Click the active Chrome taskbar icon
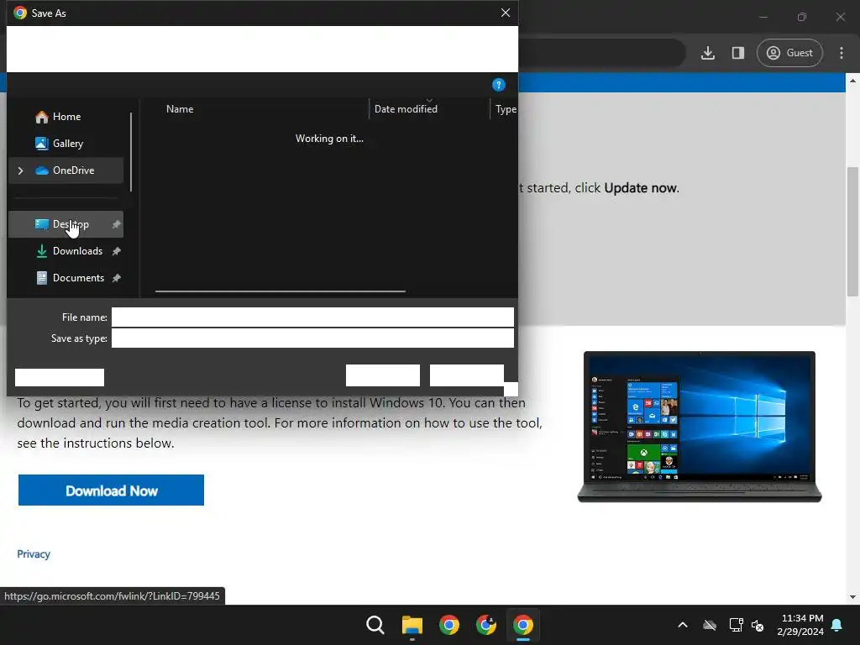The width and height of the screenshot is (860, 645). click(x=522, y=625)
